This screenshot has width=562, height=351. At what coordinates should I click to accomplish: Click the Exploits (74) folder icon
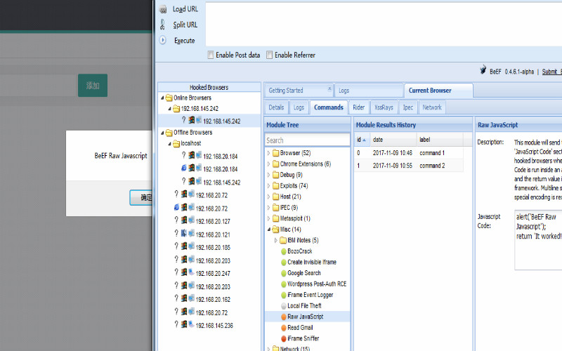click(275, 186)
